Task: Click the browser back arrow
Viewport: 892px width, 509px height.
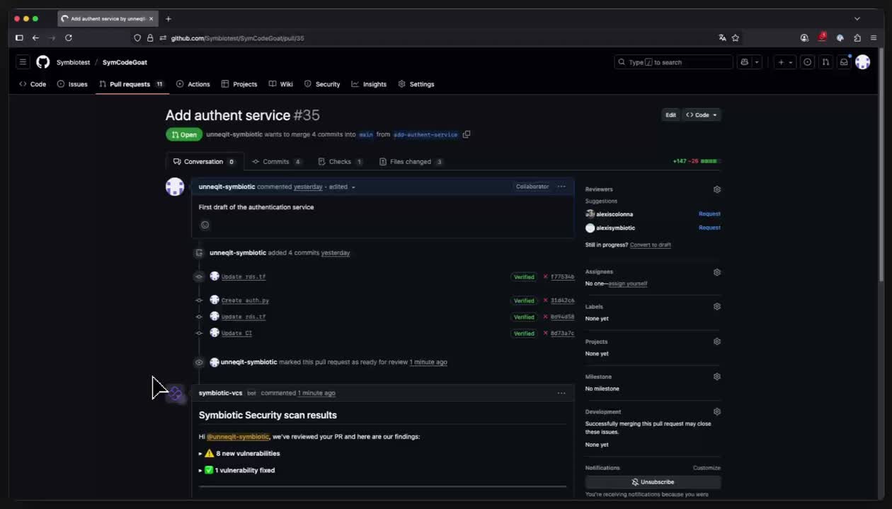Action: pos(35,38)
